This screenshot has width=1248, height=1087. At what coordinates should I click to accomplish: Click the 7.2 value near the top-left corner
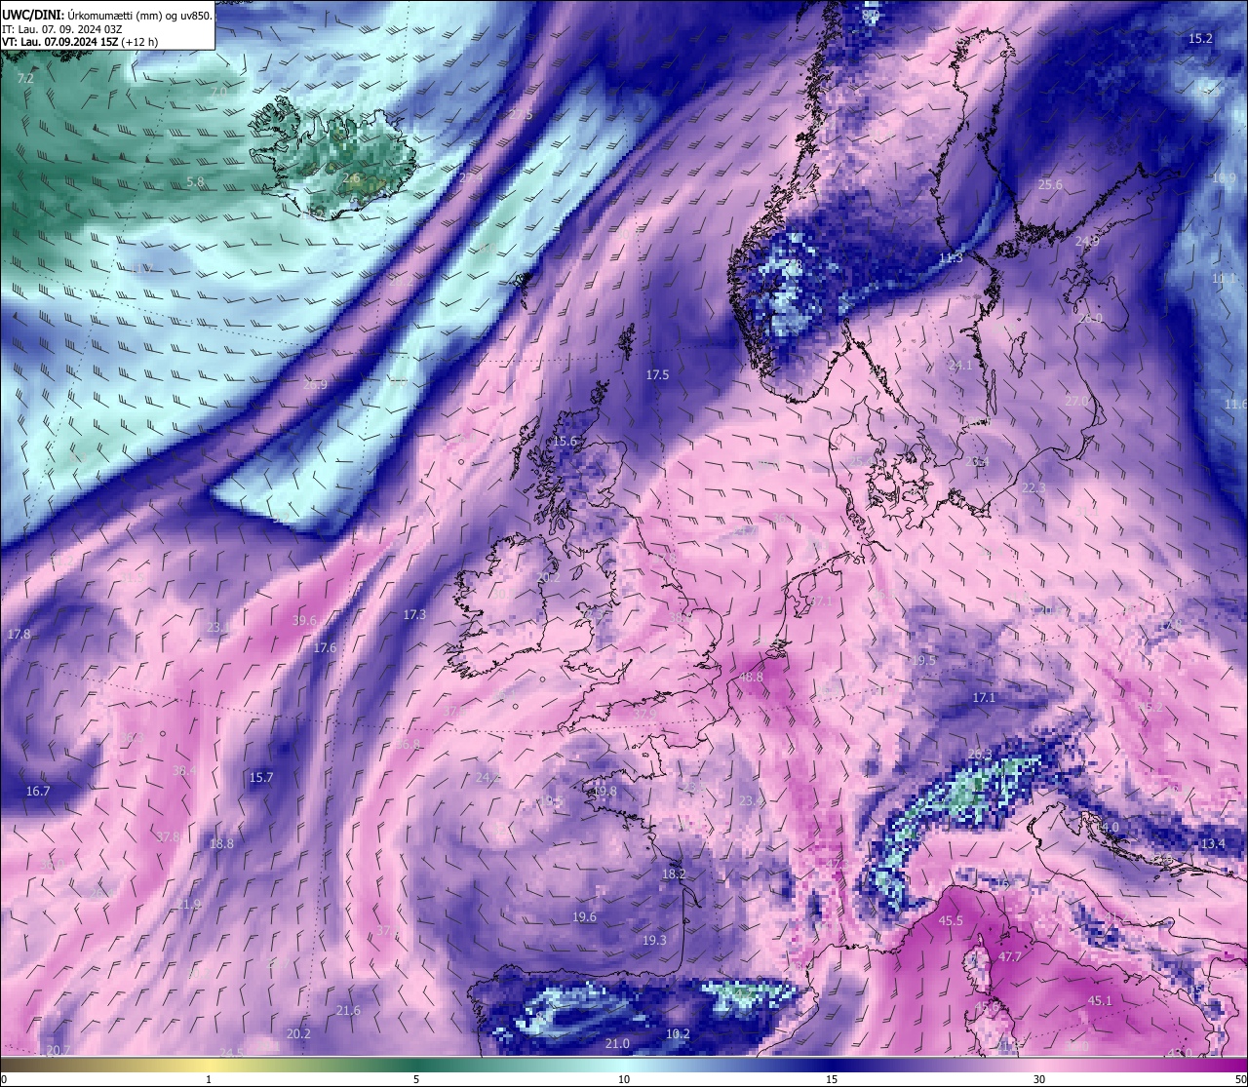click(x=26, y=78)
